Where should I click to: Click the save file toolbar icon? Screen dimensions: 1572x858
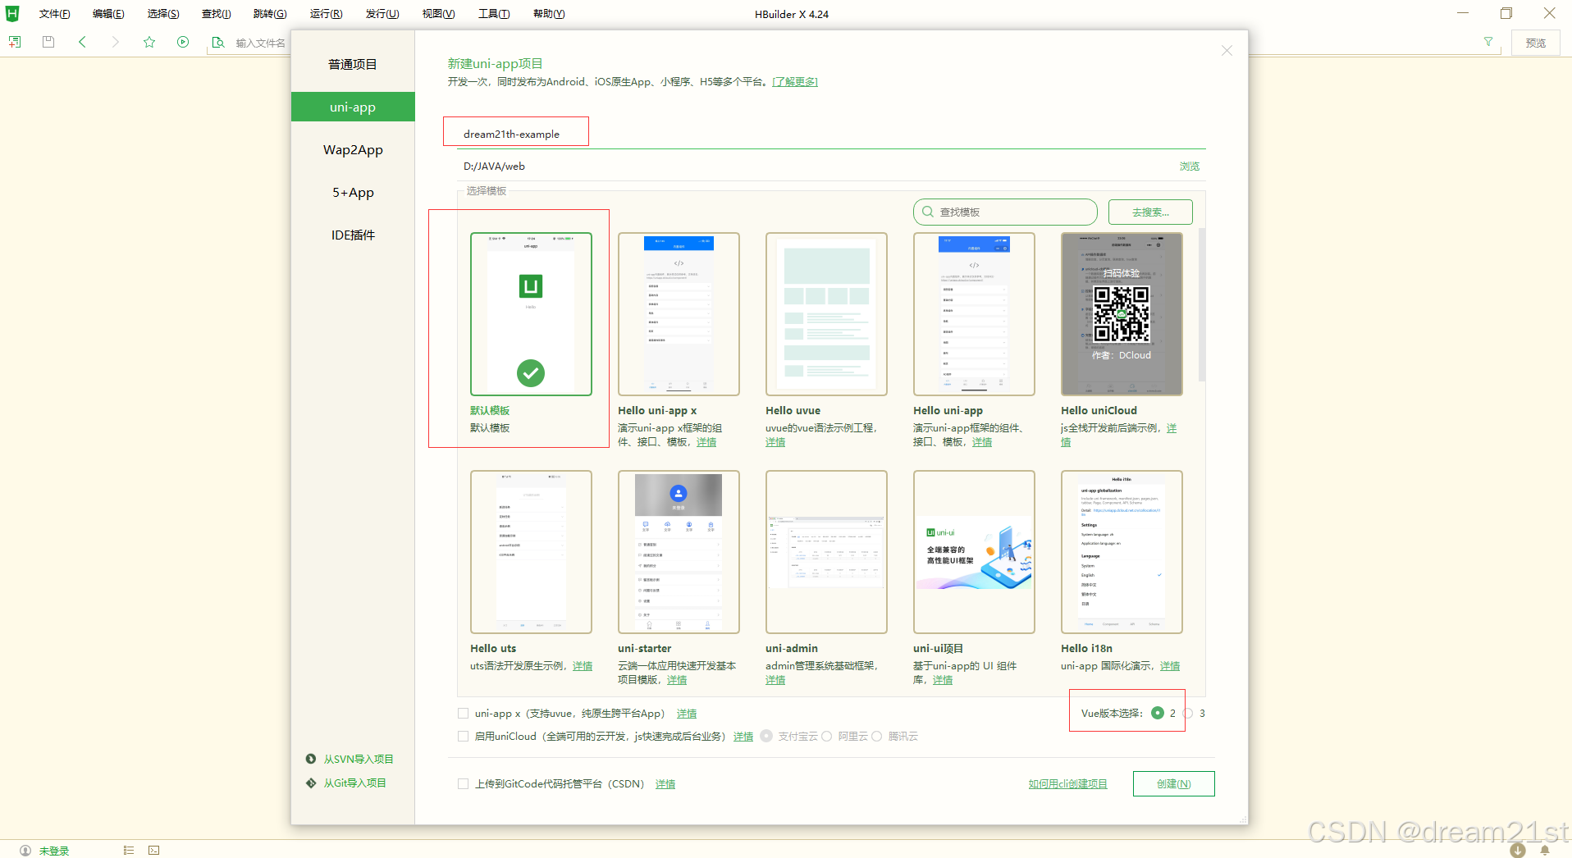tap(48, 42)
